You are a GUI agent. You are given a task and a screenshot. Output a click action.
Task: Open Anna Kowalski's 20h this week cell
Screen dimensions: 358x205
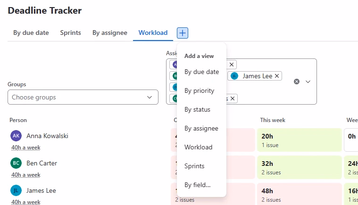300,140
